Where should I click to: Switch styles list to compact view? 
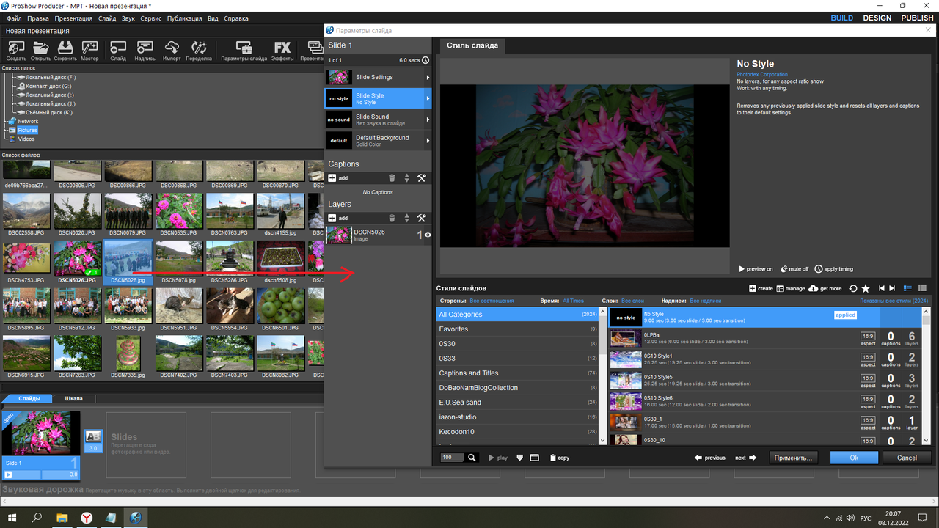point(922,289)
